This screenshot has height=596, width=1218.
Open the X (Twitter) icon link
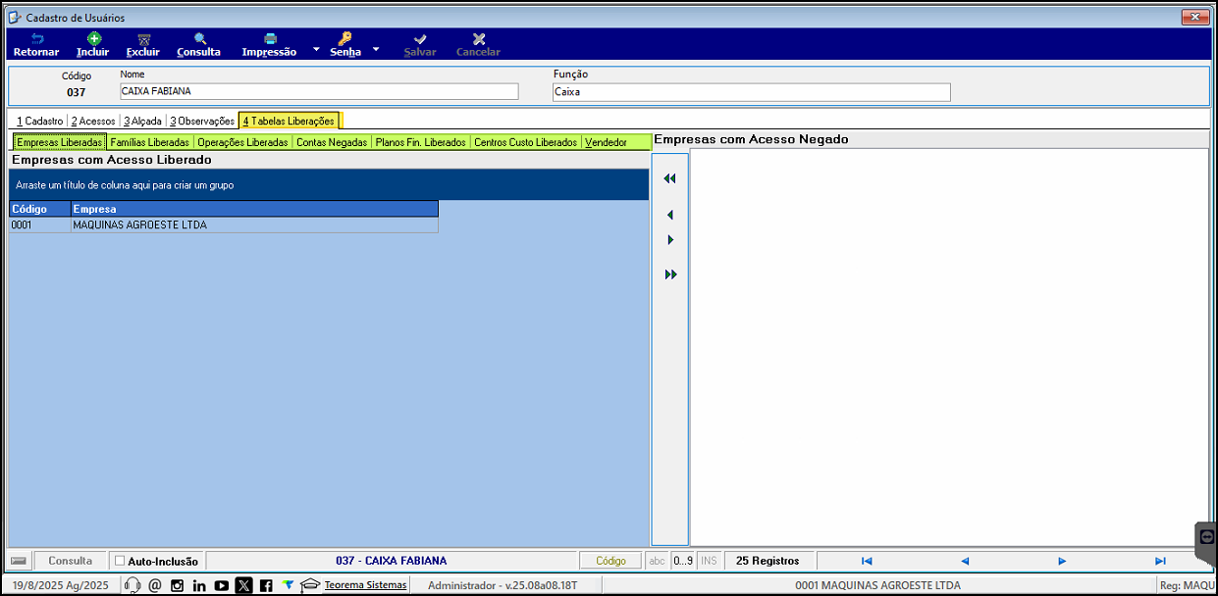243,585
